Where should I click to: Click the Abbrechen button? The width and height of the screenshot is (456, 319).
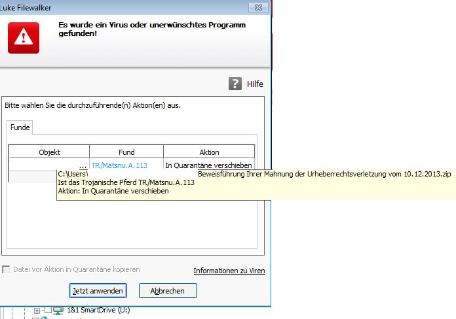coord(168,290)
